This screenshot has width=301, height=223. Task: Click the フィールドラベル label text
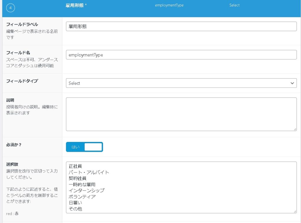click(22, 24)
